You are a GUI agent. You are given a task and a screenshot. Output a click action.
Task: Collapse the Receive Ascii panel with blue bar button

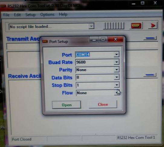150,75
